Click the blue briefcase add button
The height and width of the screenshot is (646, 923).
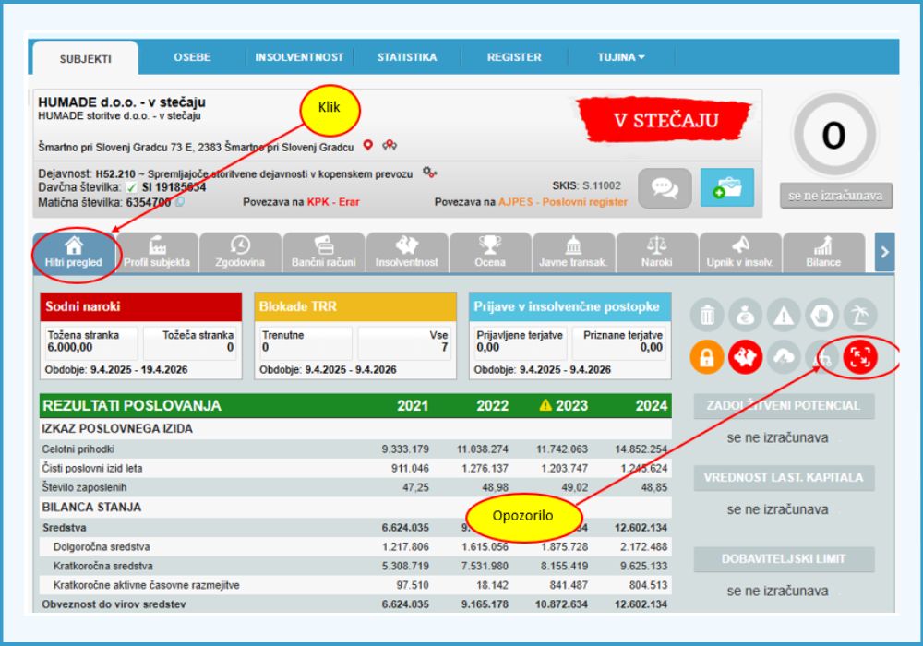click(726, 187)
